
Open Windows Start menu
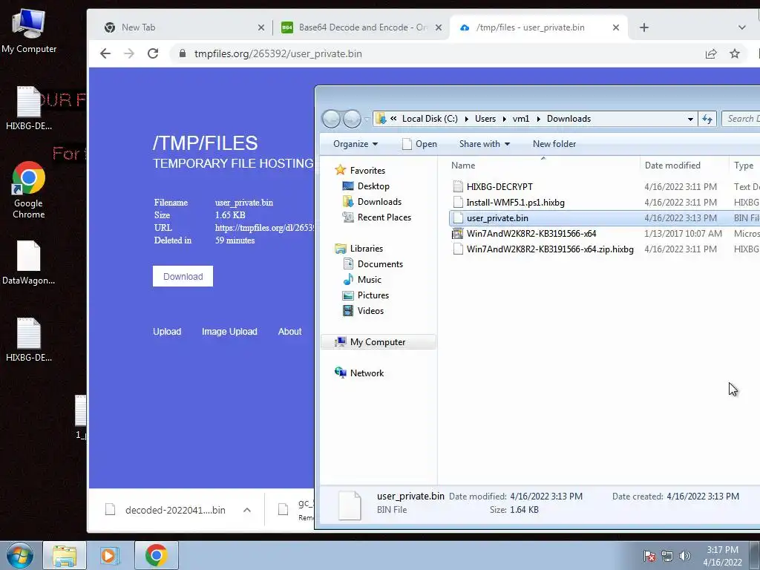coord(19,555)
